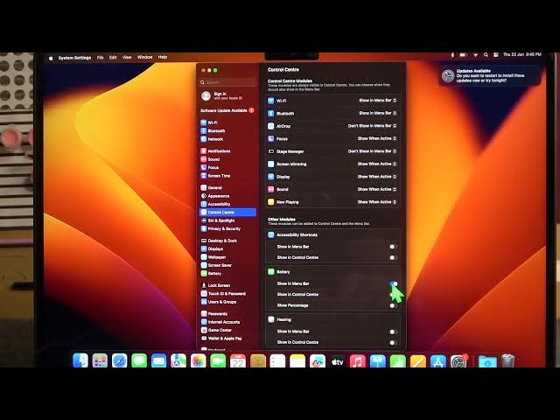Click Spotlight magnifier in menu bar
The width and height of the screenshot is (560, 420).
(486, 54)
